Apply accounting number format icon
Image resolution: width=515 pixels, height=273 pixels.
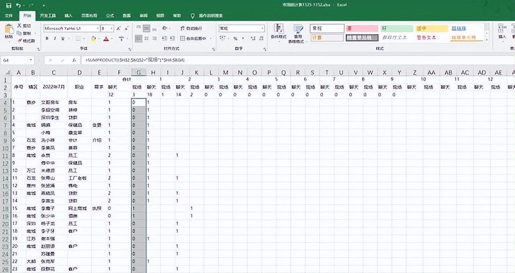[x=223, y=39]
